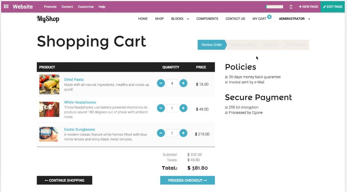The height and width of the screenshot is (192, 347).
Task: Click Continue Shopping button
Action: 64,180
